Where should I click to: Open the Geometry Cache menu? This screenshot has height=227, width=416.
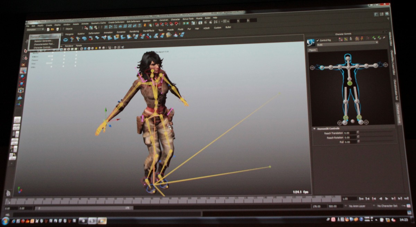(98, 23)
